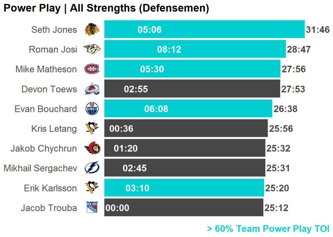This screenshot has height=237, width=333.
Task: Click the chart title Power Play All Strengths
Action: coord(106,8)
